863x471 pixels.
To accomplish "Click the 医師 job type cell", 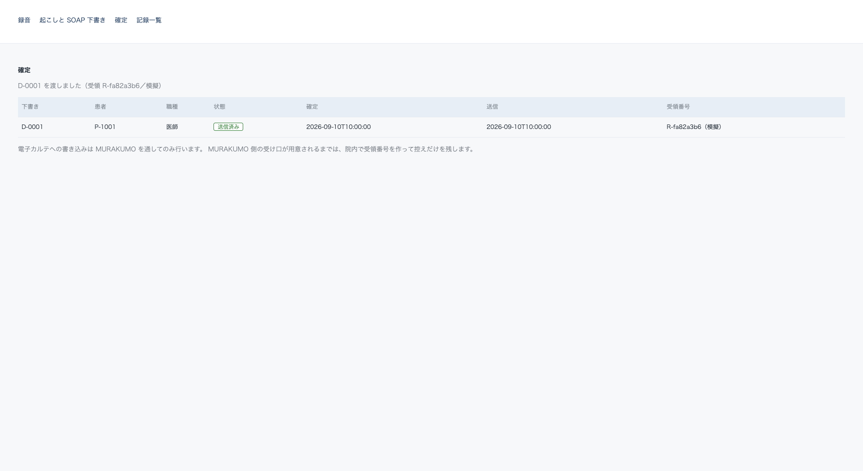I will [x=172, y=127].
